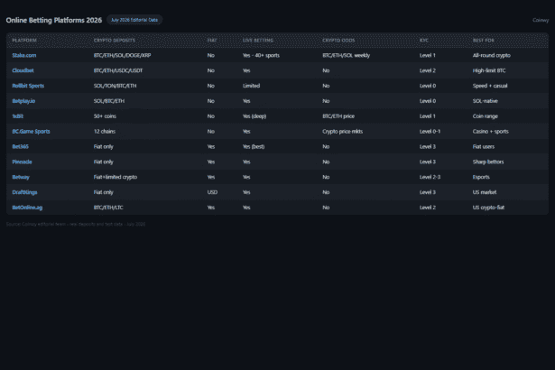Viewport: 555px width, 370px height.
Task: Open the BetOnline.ag link
Action: click(x=27, y=208)
